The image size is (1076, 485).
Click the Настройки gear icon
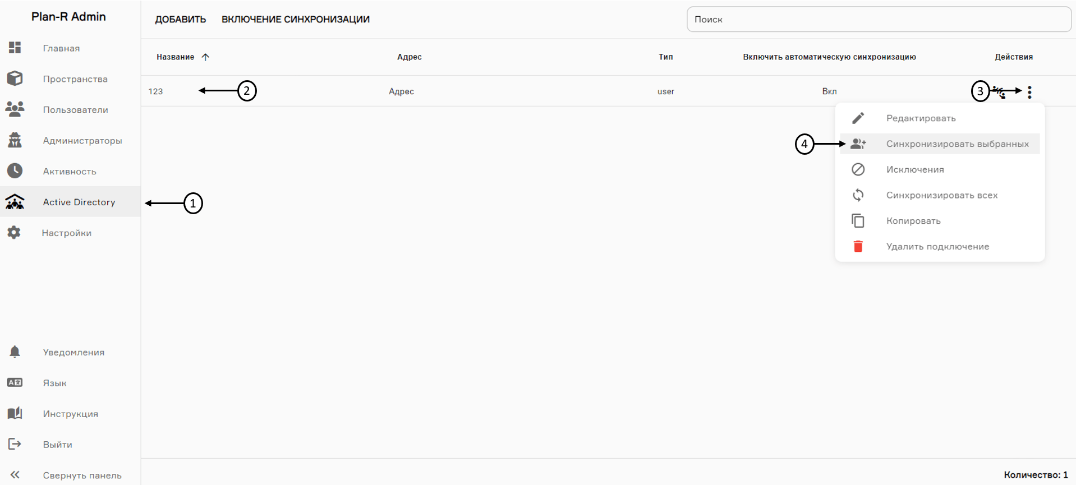point(14,233)
